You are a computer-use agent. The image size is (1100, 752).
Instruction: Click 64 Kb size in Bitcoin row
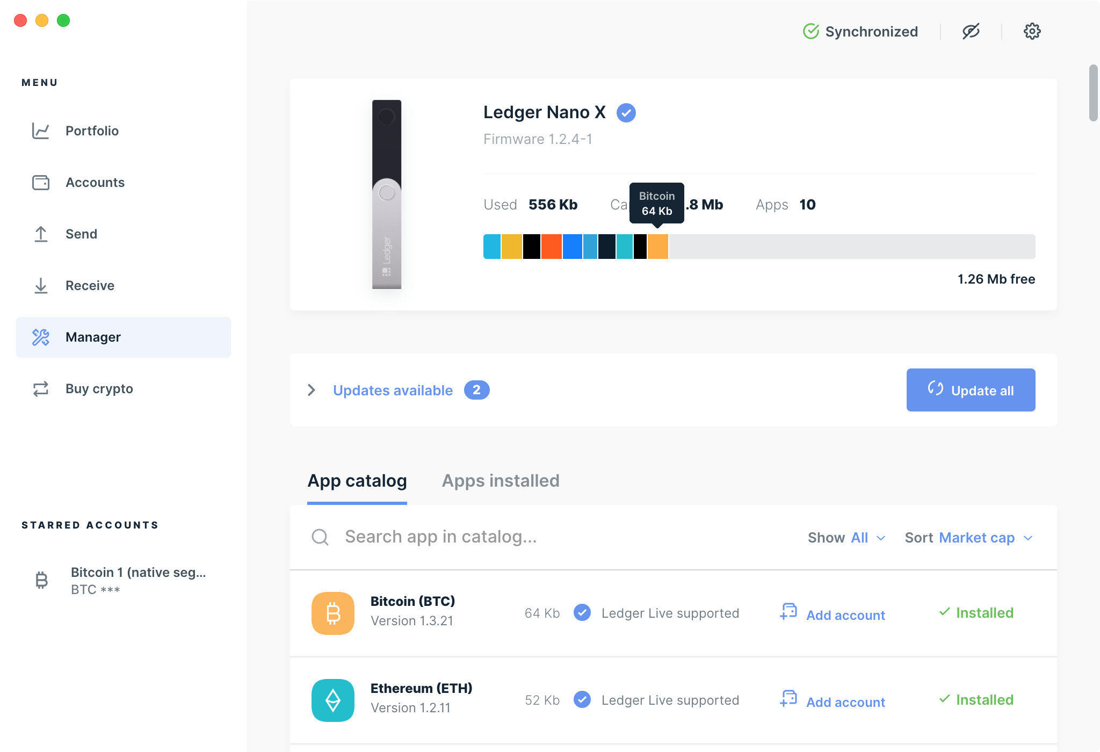[542, 613]
